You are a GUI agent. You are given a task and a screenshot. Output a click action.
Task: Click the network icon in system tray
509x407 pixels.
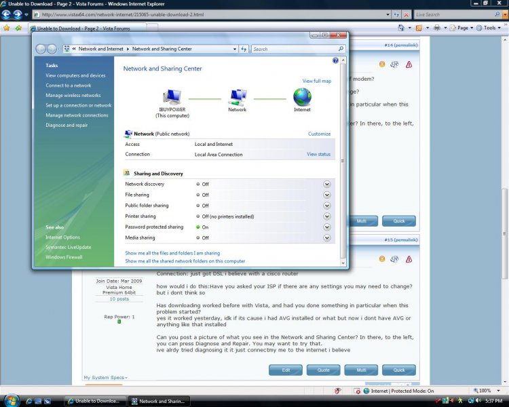click(x=471, y=401)
